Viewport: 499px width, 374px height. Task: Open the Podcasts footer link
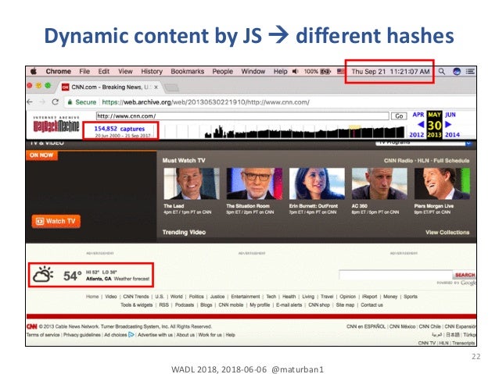[x=185, y=305]
